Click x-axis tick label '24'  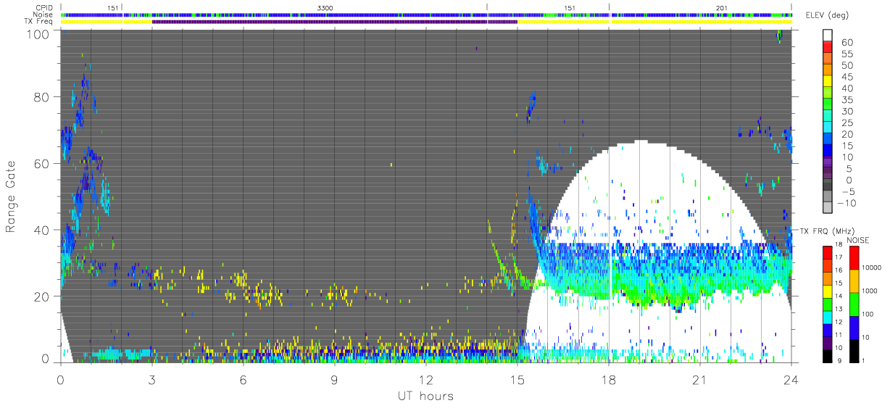[x=791, y=379]
